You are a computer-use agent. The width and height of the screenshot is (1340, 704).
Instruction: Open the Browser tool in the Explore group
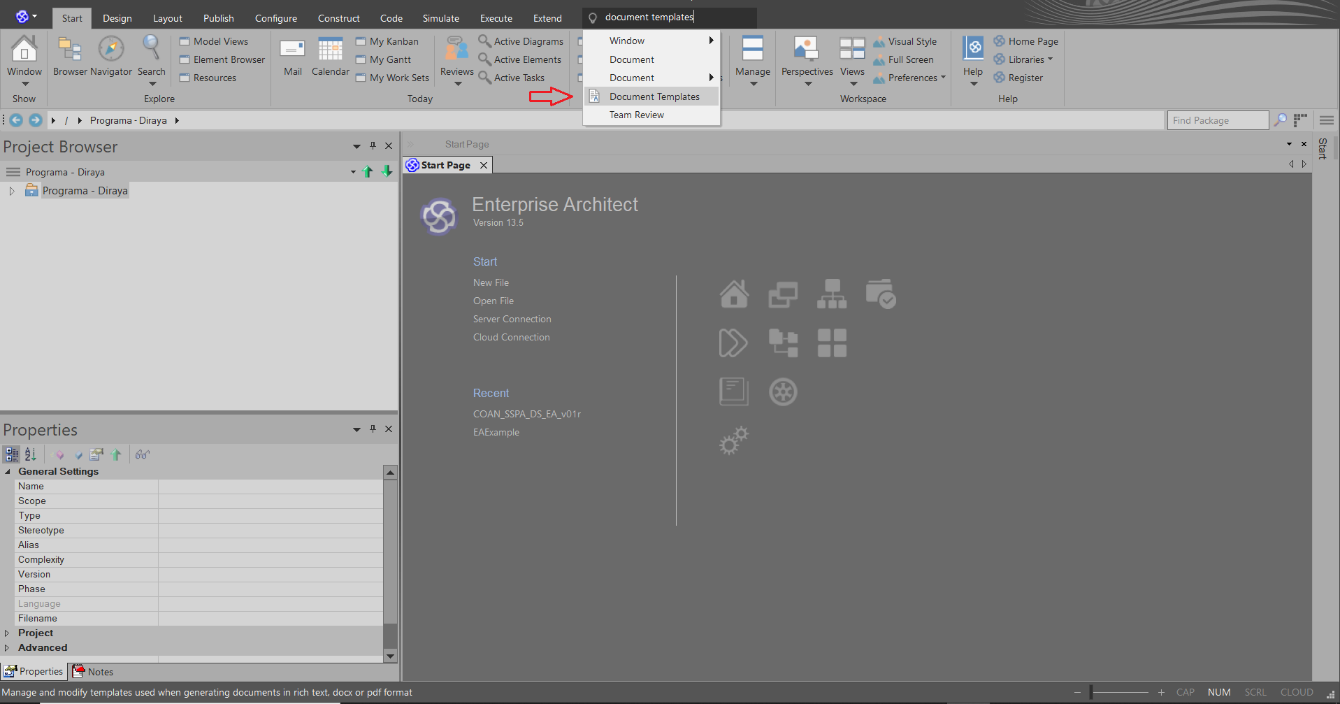click(x=70, y=56)
